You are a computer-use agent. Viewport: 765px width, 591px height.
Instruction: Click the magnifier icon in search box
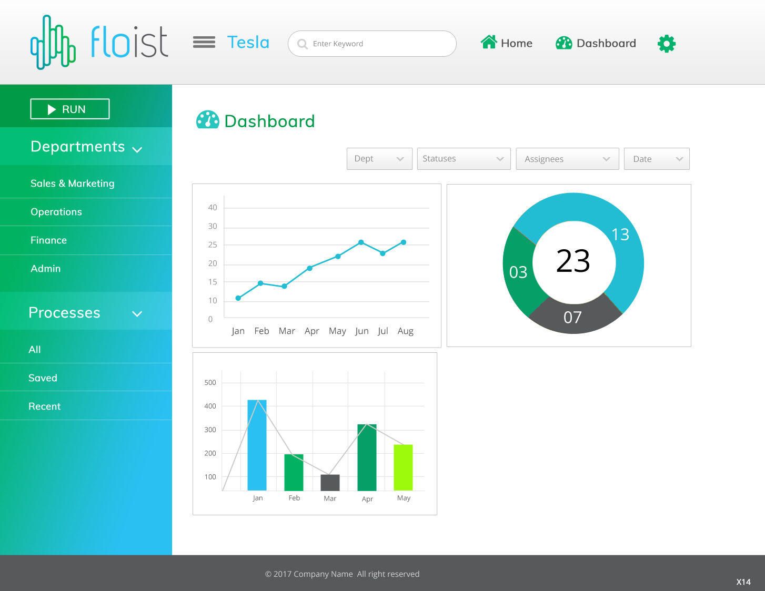pyautogui.click(x=303, y=44)
